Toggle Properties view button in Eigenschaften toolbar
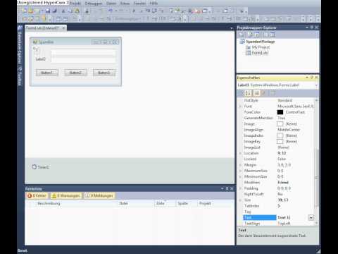Viewport: 338px width, 254px height. pyautogui.click(x=256, y=93)
